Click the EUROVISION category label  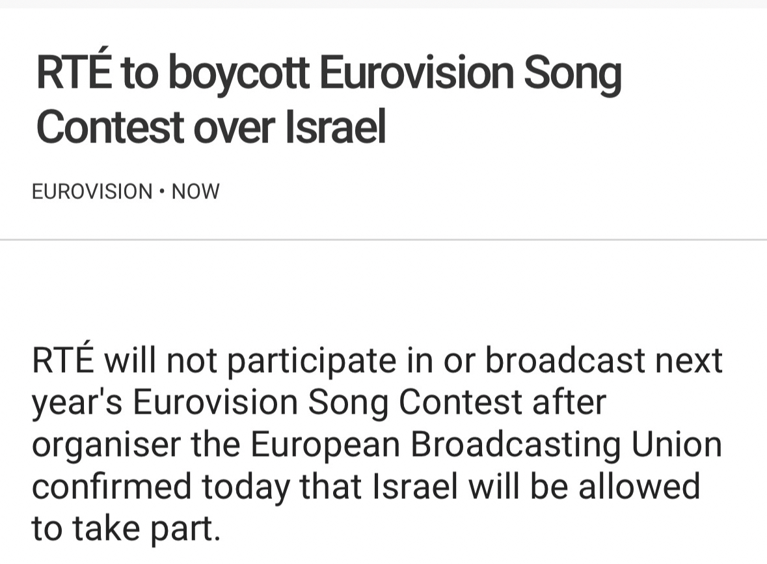pos(92,192)
